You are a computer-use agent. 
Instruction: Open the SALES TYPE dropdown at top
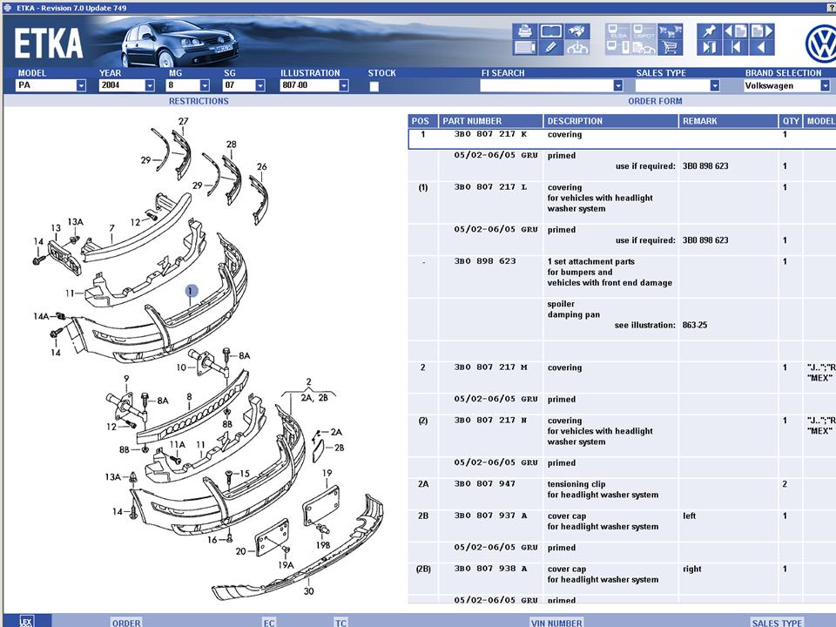click(714, 85)
